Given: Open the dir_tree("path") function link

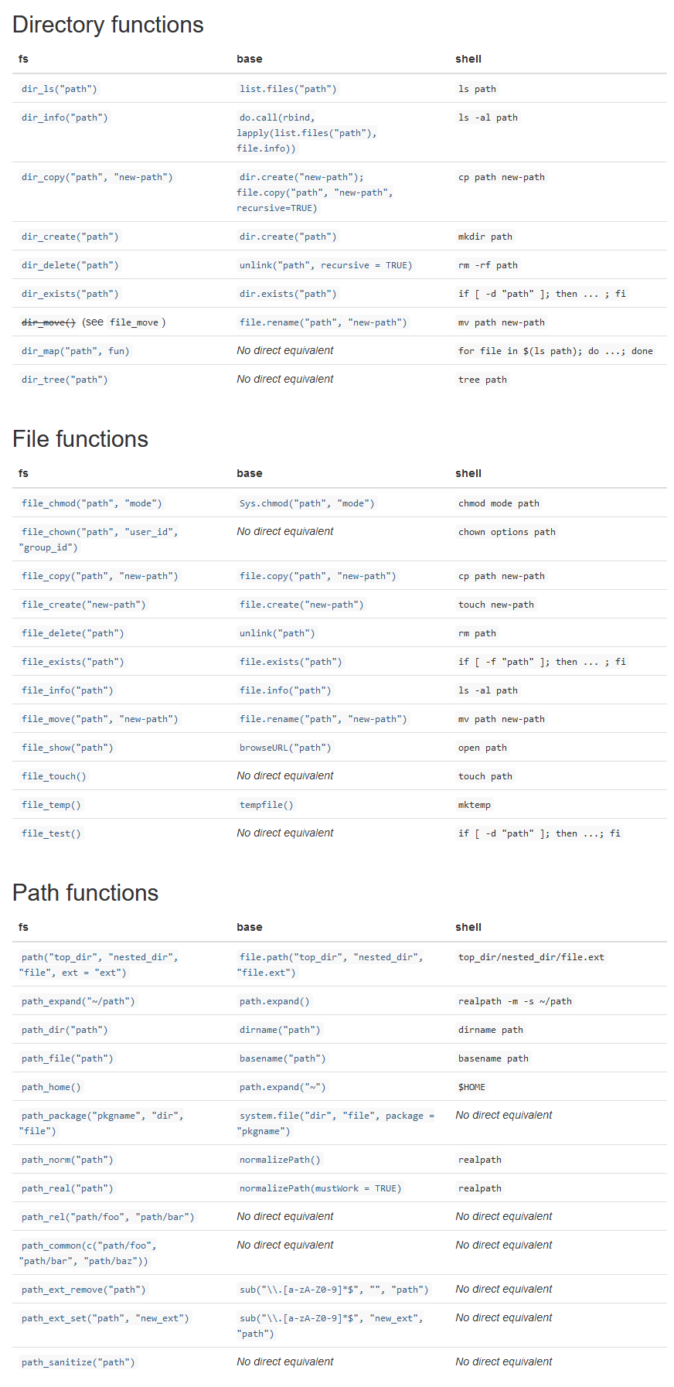Looking at the screenshot, I should [x=65, y=380].
